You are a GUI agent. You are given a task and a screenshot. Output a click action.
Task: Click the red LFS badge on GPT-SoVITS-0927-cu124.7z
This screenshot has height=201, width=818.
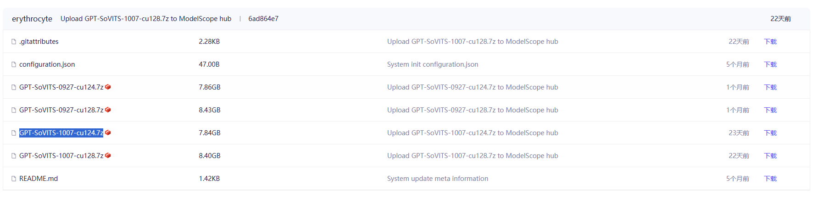(108, 87)
